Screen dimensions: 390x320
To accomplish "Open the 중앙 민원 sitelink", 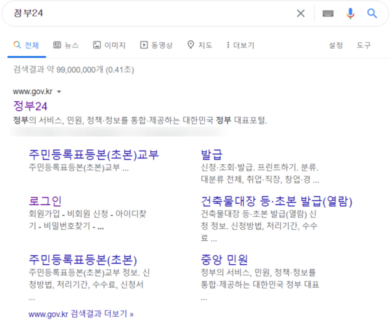I will 224,260.
